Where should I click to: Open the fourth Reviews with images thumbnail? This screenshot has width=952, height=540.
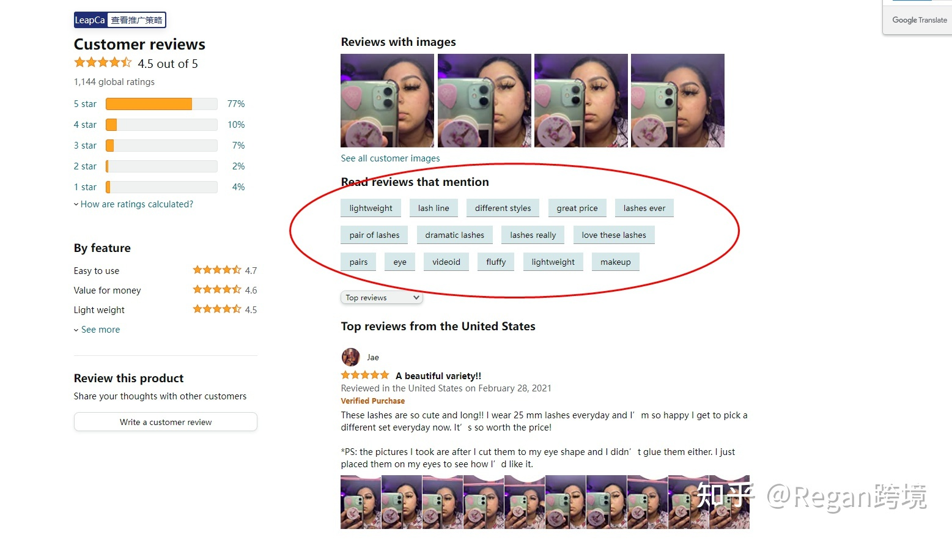click(x=677, y=100)
